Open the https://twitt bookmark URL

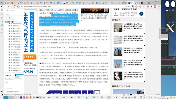pyautogui.click(x=9, y=79)
